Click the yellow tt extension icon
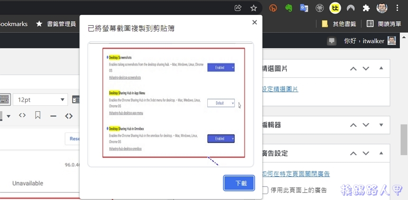Screen dimensions: 408x200 click(335, 8)
